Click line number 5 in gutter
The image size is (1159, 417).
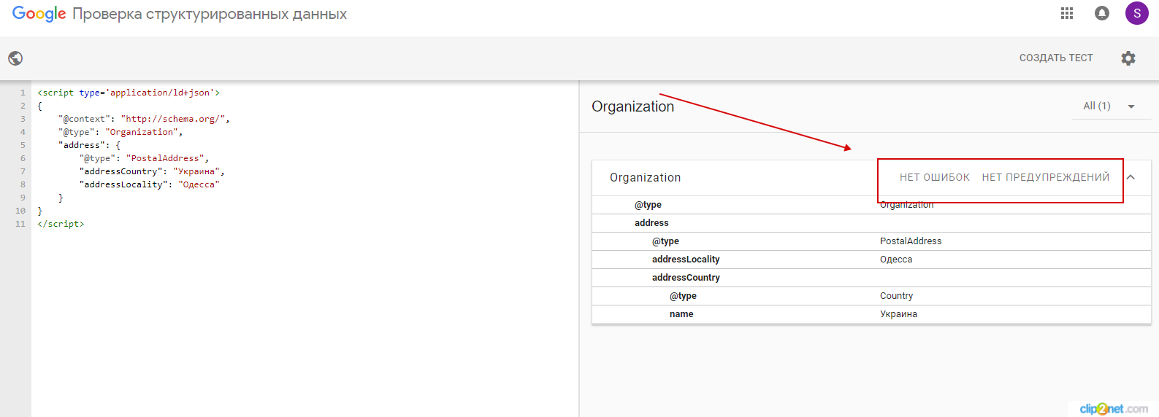(23, 145)
